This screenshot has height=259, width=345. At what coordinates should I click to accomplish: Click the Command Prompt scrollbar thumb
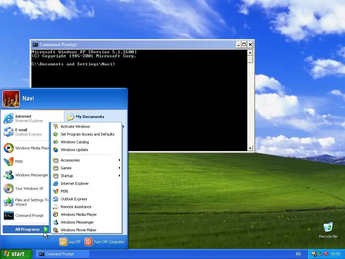(x=250, y=59)
